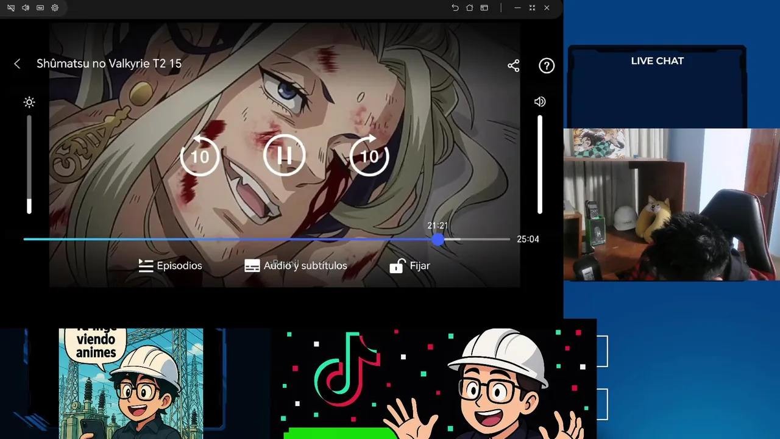Click the webcam feed thumbnail
Screen dimensions: 780x439
672,204
